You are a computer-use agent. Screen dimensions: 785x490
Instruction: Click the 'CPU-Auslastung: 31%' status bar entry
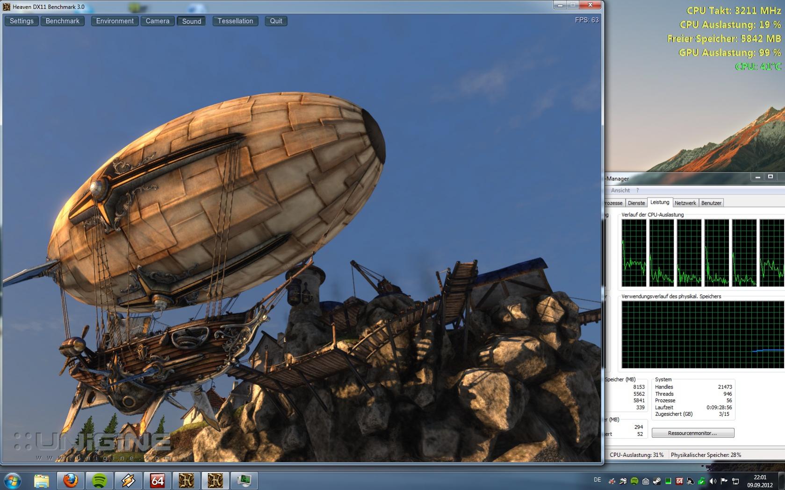click(636, 454)
